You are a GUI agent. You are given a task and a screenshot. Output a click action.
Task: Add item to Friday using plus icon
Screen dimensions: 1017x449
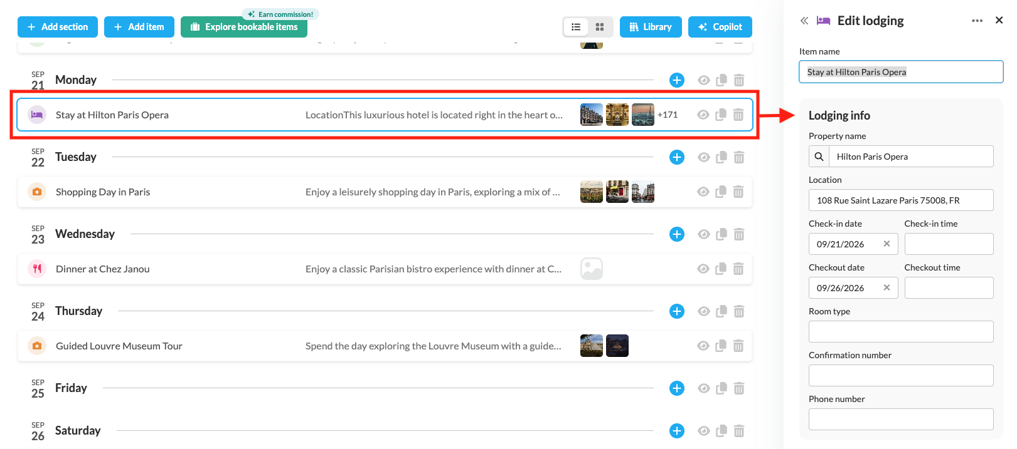click(676, 388)
